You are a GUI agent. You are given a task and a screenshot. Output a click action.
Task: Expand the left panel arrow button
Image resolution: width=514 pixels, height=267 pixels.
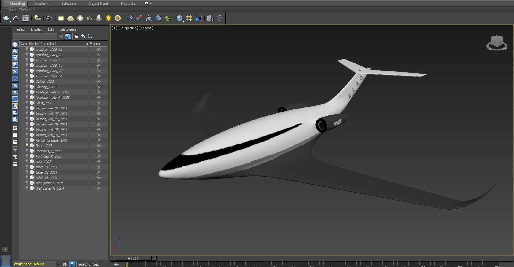point(5,249)
